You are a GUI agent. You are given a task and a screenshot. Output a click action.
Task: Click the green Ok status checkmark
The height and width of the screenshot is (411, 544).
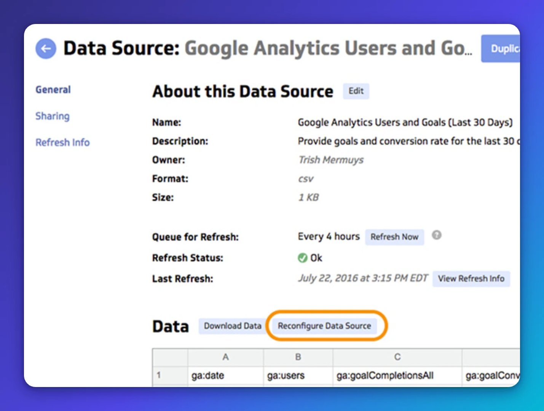[x=302, y=258]
